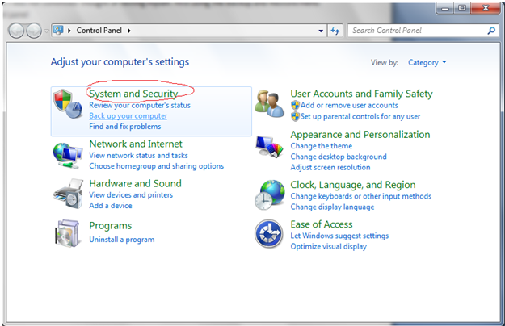Open the Clock, Language, and Region globe-clock icon
This screenshot has width=505, height=326.
[270, 194]
